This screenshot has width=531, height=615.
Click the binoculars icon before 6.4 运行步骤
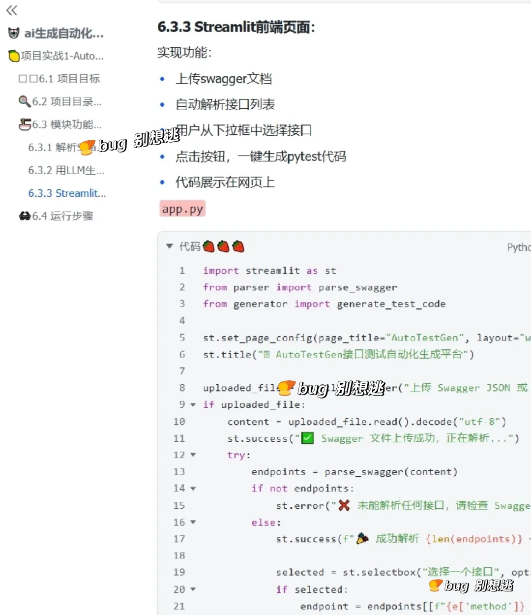pos(25,216)
